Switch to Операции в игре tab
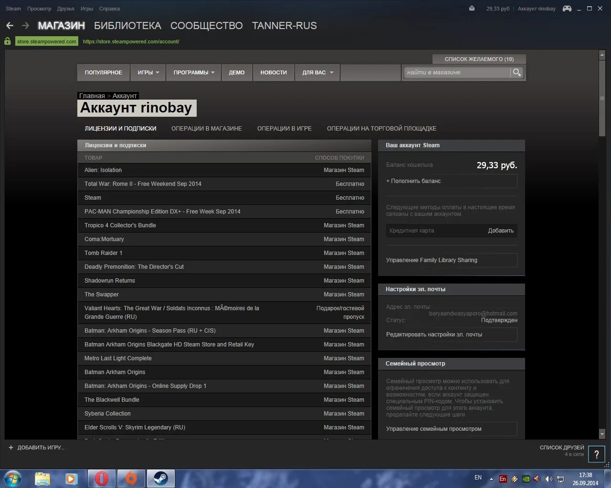 coord(284,129)
